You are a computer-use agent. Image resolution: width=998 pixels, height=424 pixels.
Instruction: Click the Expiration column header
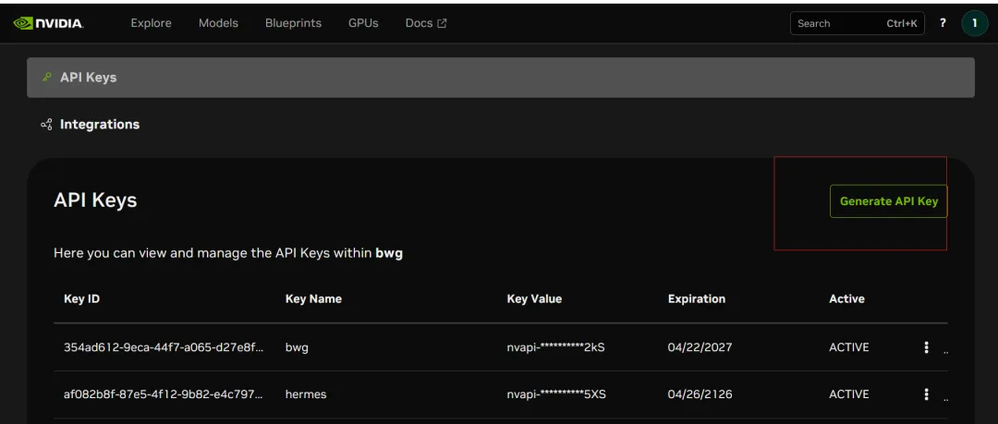point(697,298)
